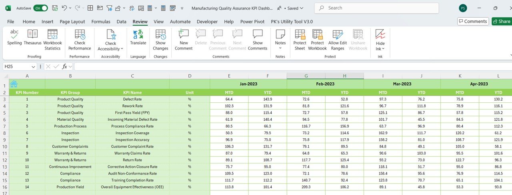512x195 pixels.
Task: Select the value 209.3 in row 16
Action: pos(306,187)
